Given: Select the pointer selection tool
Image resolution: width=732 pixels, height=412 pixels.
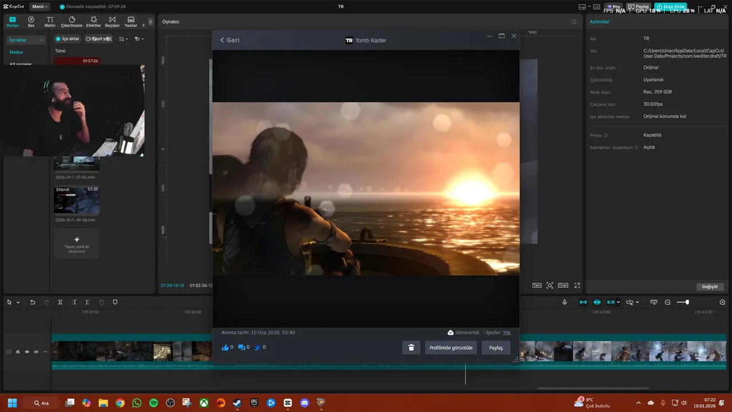Looking at the screenshot, I should pyautogui.click(x=10, y=302).
